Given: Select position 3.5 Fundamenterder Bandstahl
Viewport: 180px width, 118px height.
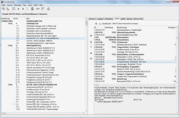Looking at the screenshot, I should 43,97.
